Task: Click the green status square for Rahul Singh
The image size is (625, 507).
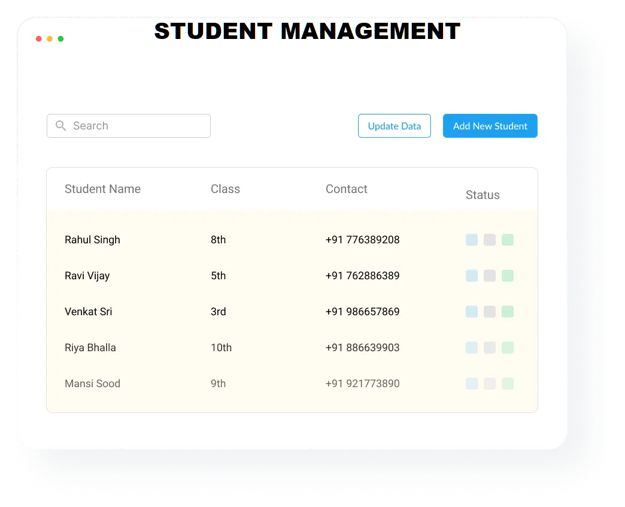Action: click(x=508, y=240)
